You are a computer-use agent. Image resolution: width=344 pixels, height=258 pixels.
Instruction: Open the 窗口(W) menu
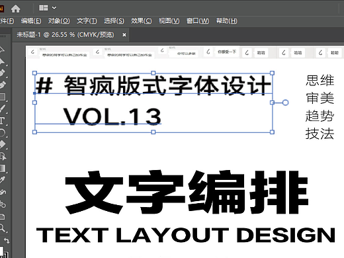click(198, 21)
